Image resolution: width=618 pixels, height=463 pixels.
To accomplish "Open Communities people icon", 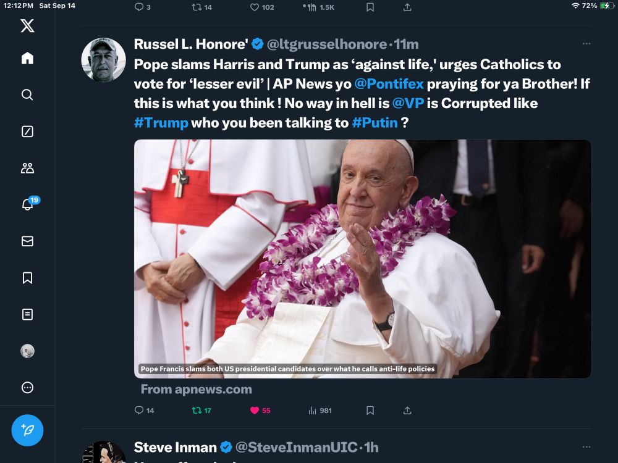I will (x=27, y=168).
